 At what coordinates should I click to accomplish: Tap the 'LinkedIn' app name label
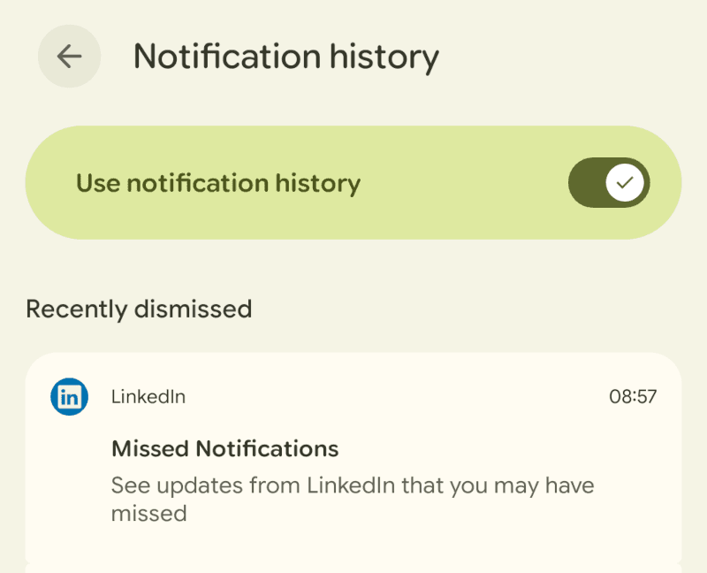(148, 396)
